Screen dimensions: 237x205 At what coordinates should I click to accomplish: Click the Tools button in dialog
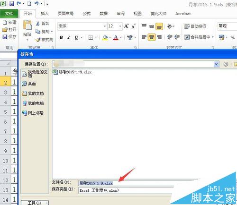tap(35, 203)
